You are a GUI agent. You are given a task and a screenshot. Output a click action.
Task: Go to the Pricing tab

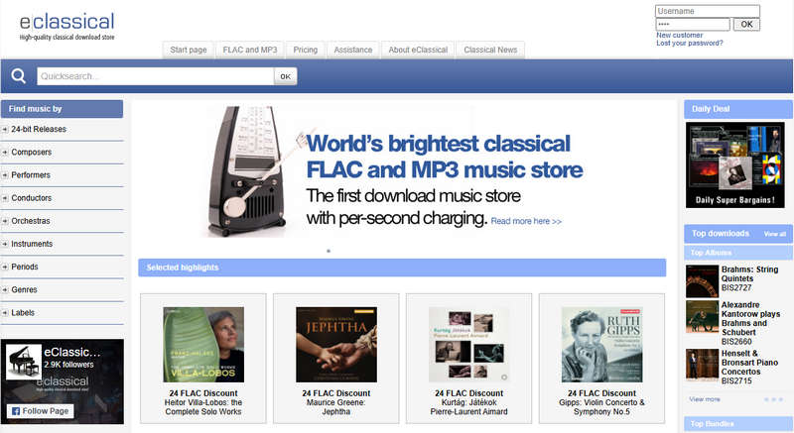coord(306,50)
